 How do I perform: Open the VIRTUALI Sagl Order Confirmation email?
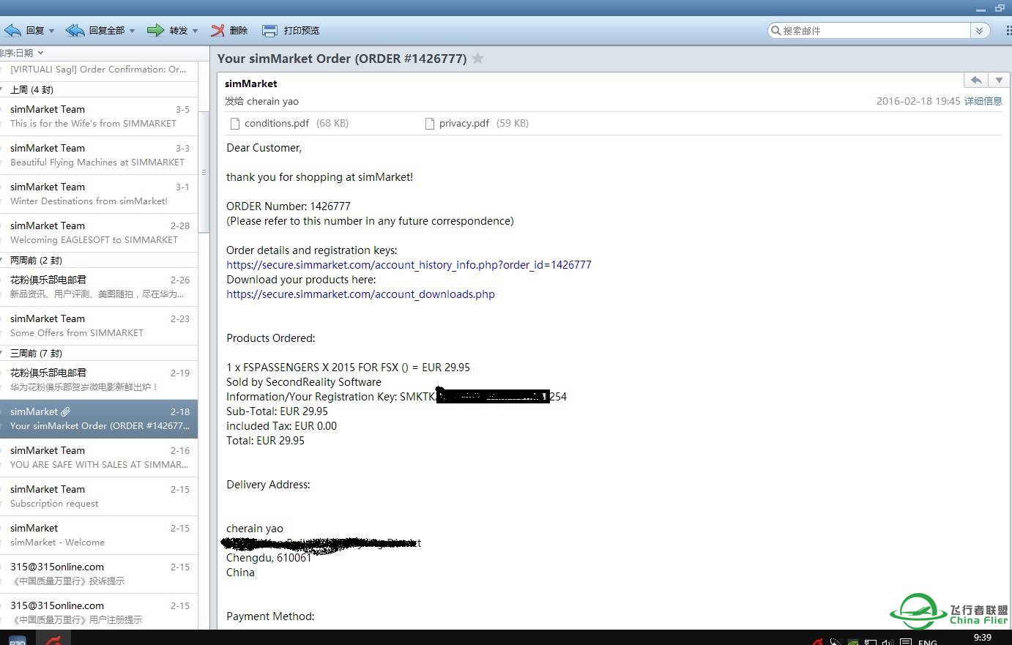click(99, 70)
